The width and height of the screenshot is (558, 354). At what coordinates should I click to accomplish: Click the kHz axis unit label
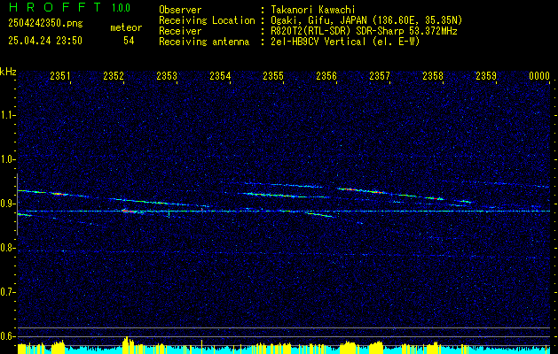point(8,72)
